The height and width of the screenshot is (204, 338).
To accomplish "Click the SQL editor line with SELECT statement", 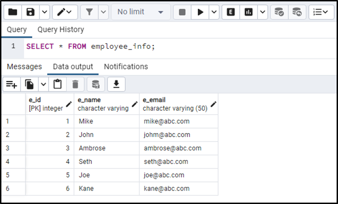I will [x=91, y=47].
